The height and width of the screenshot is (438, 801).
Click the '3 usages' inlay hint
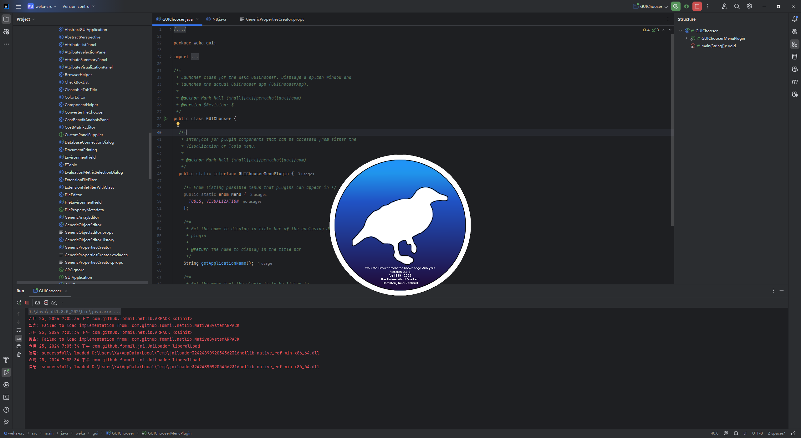click(x=306, y=174)
